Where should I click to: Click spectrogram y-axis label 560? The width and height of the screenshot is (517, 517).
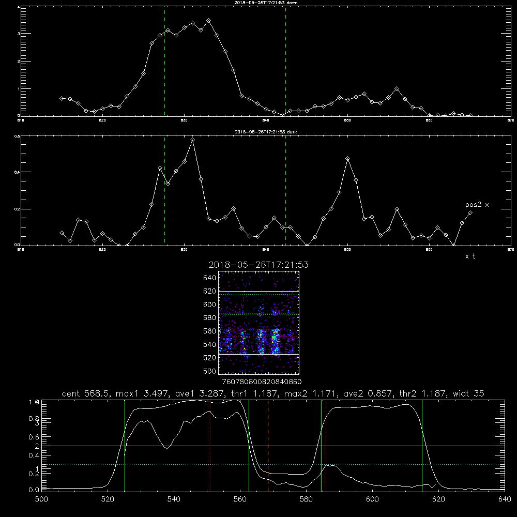(x=210, y=331)
